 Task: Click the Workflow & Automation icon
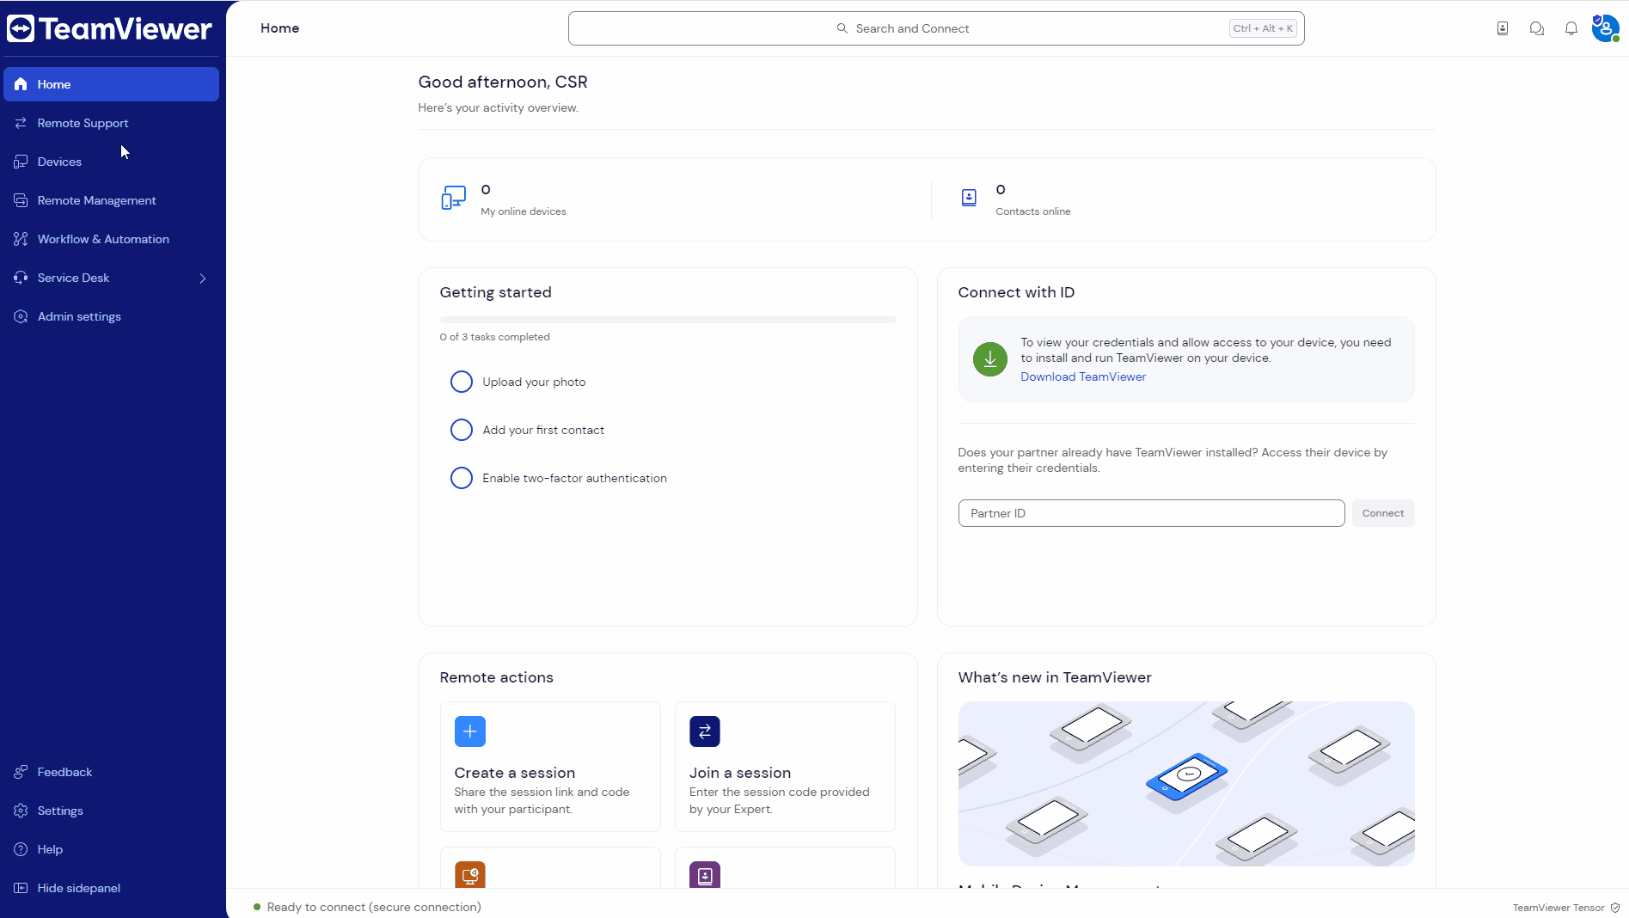tap(21, 239)
